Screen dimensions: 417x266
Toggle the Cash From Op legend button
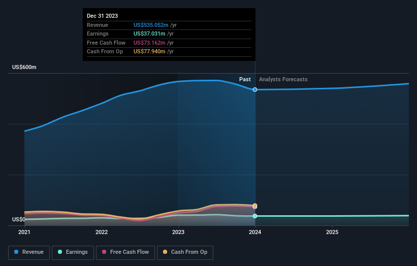click(x=185, y=252)
